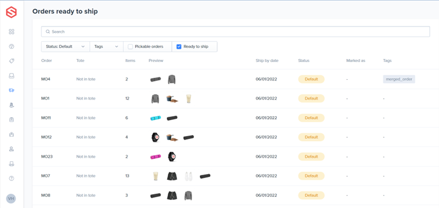Click the user profile icon in sidebar
Screen dimensions: 439x208
pyautogui.click(x=12, y=149)
